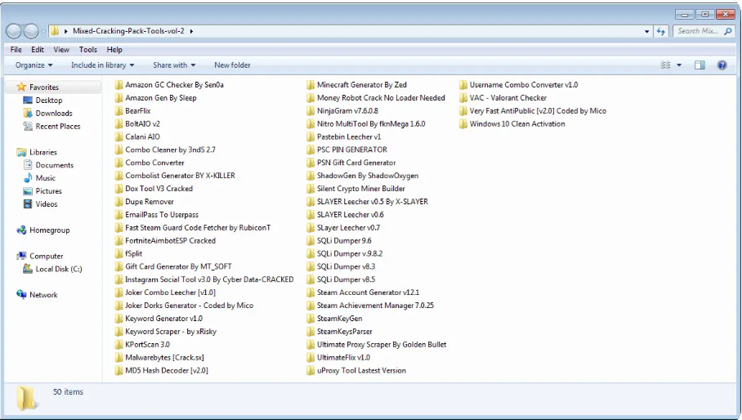742x420 pixels.
Task: Click Mixed-Cracking-Pack-Tools-vol-2 in address bar
Action: pos(128,31)
